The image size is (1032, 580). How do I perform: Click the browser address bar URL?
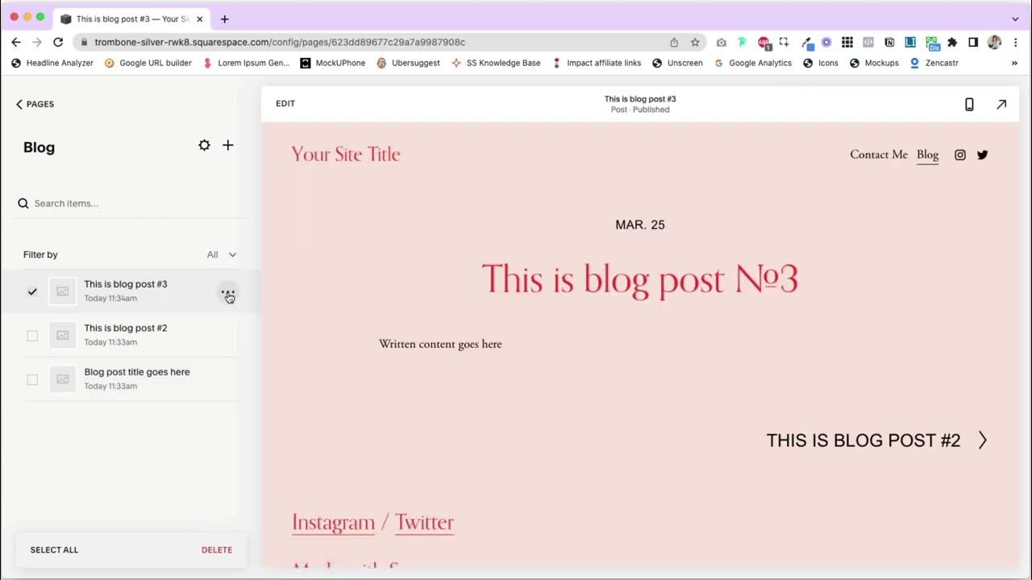[x=280, y=42]
